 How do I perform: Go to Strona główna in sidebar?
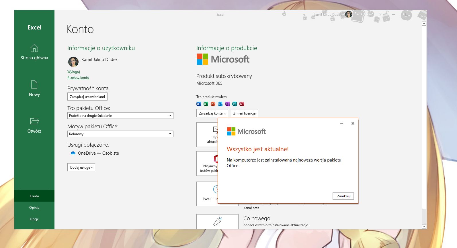click(34, 58)
